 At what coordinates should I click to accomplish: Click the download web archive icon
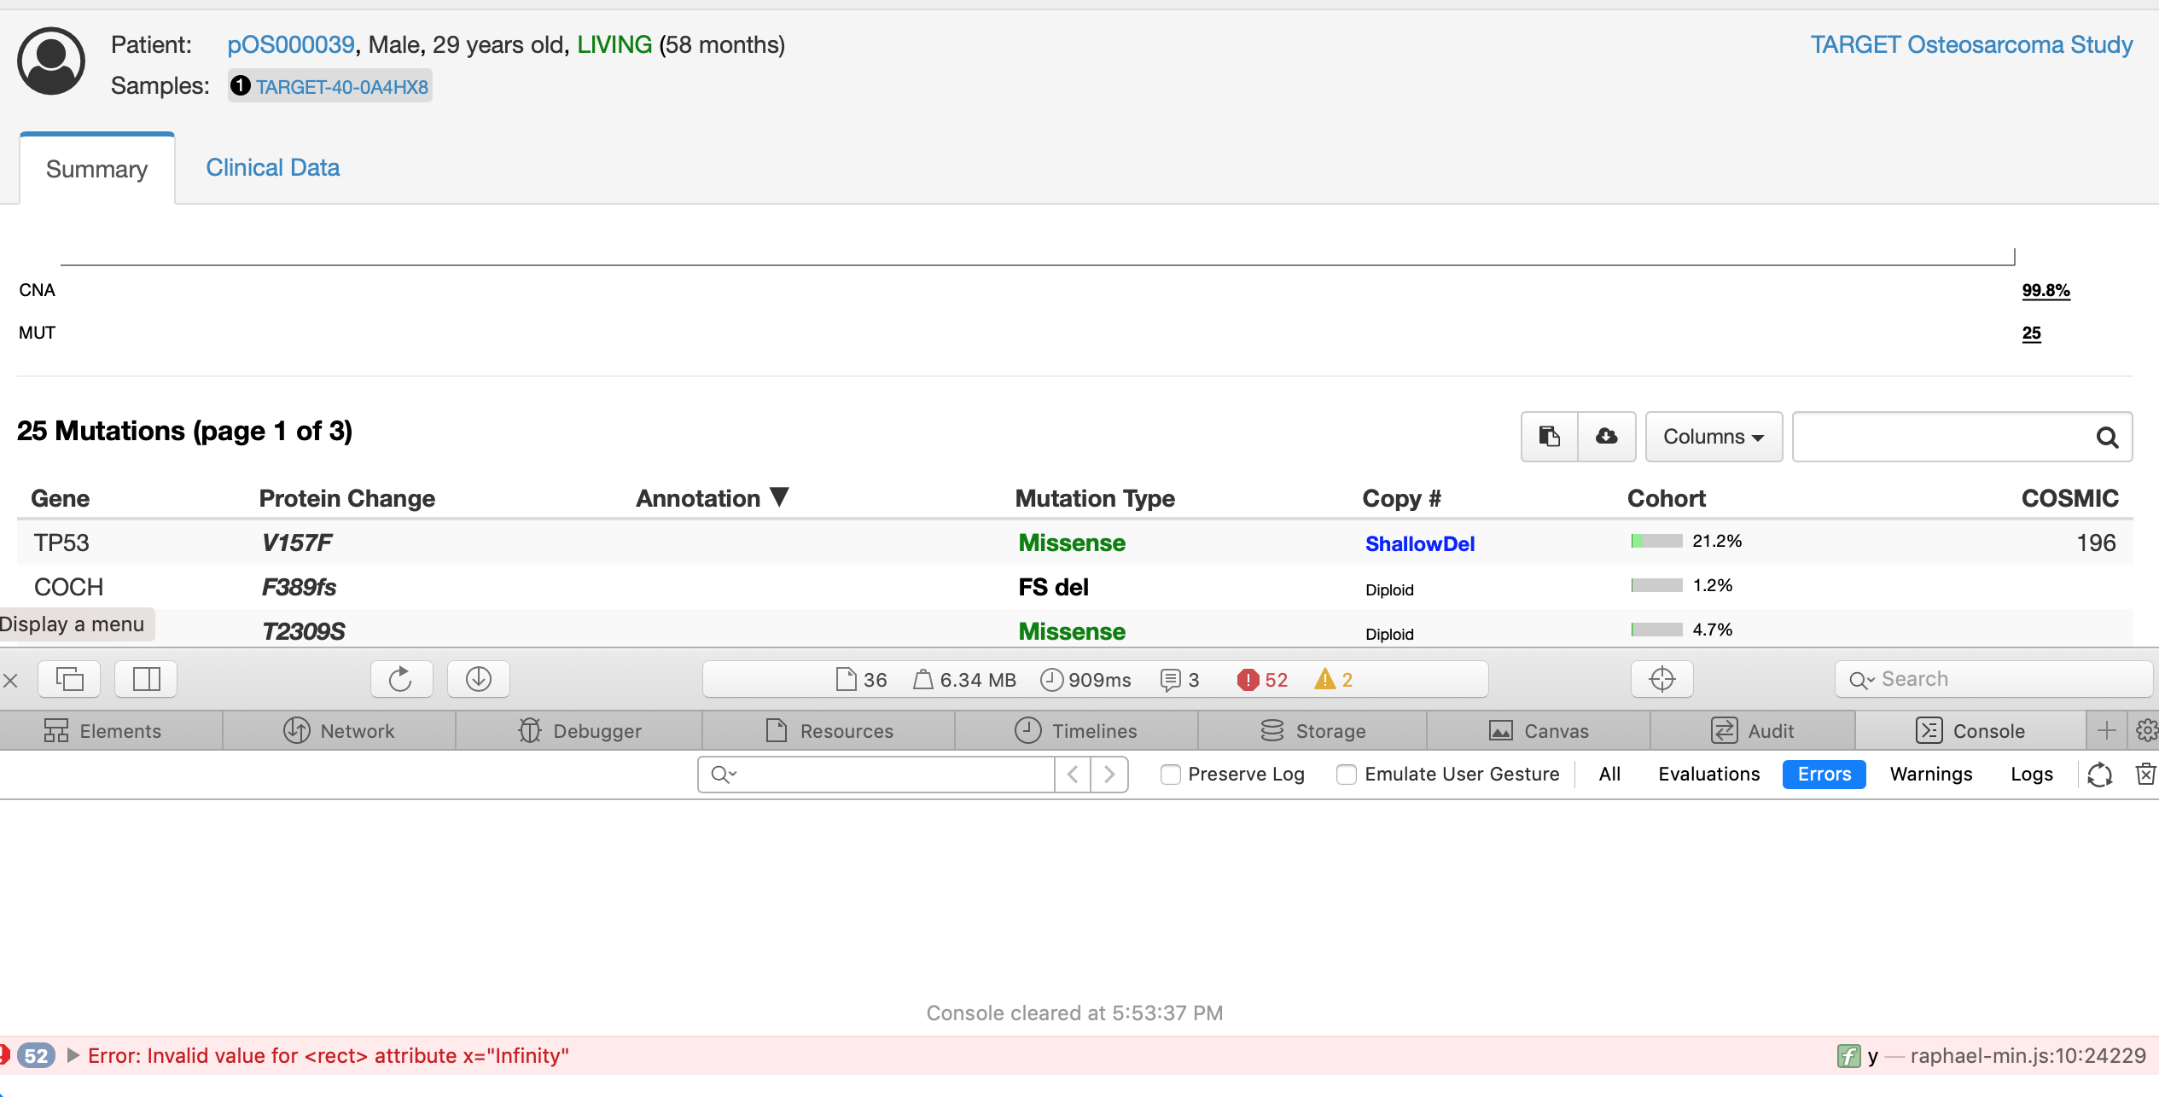[479, 679]
